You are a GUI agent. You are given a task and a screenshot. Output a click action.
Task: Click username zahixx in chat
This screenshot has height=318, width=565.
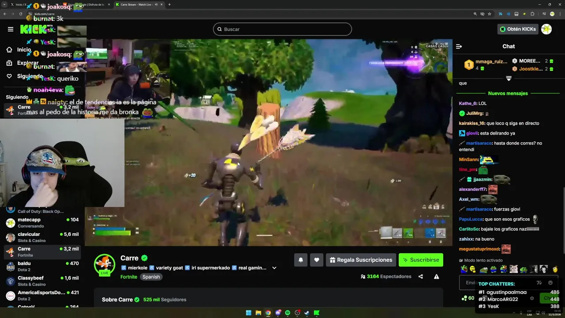[x=466, y=239]
